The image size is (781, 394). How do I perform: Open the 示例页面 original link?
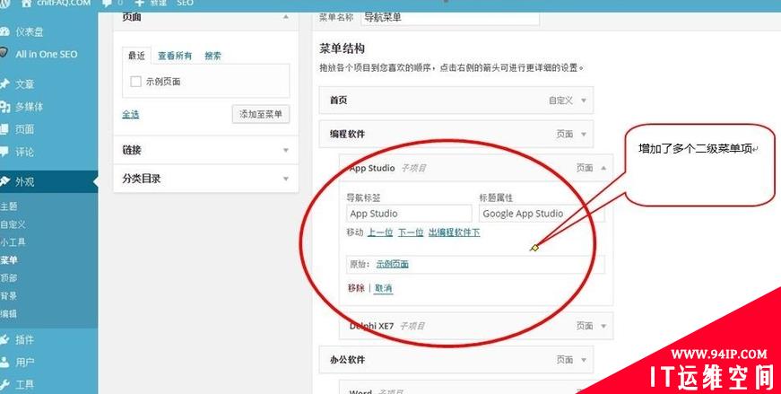[393, 265]
